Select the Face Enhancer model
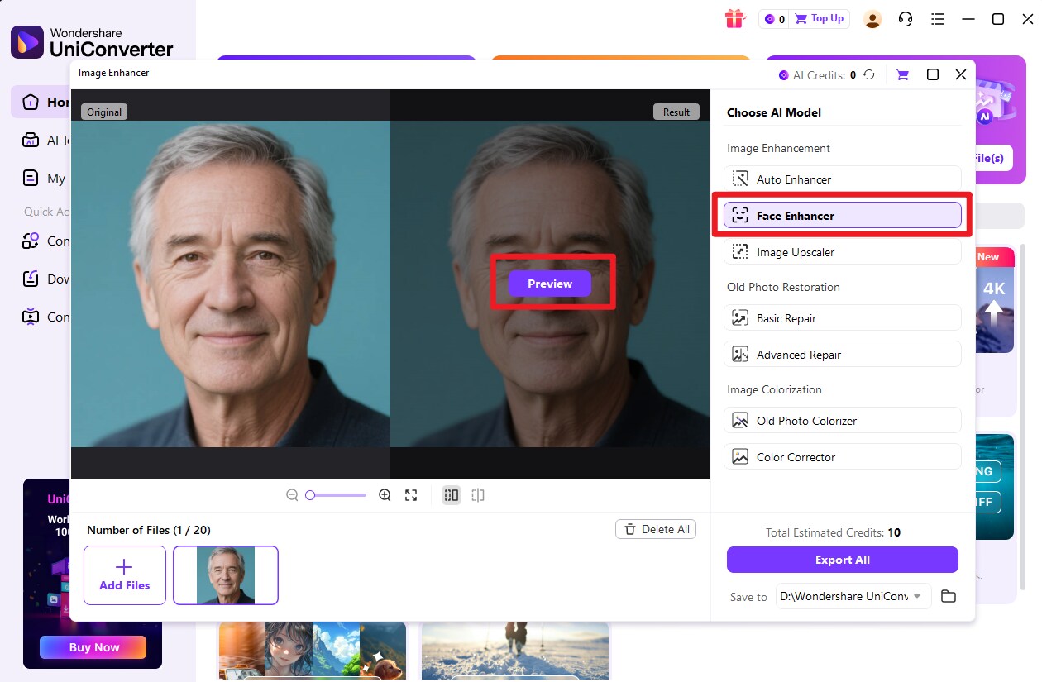Screen dimensions: 1042x682 843,216
